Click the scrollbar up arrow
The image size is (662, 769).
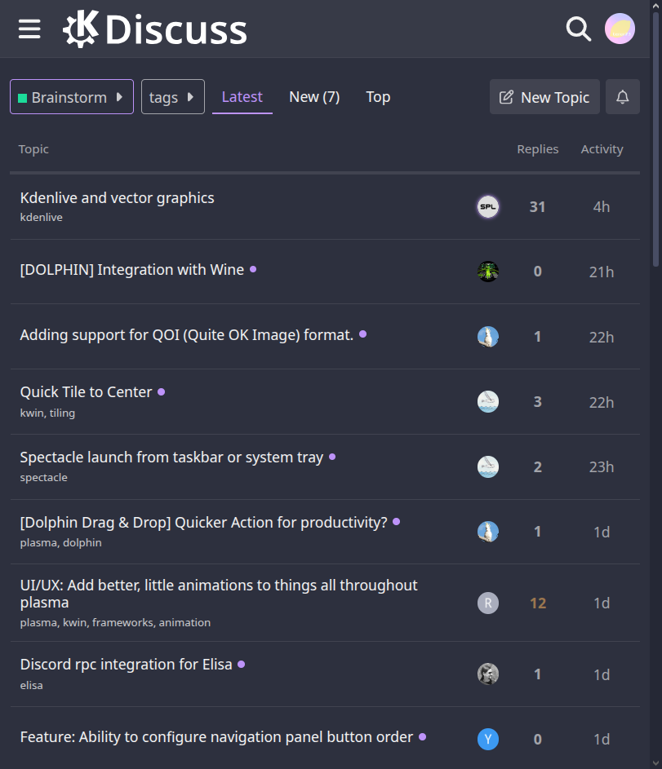coord(655,6)
